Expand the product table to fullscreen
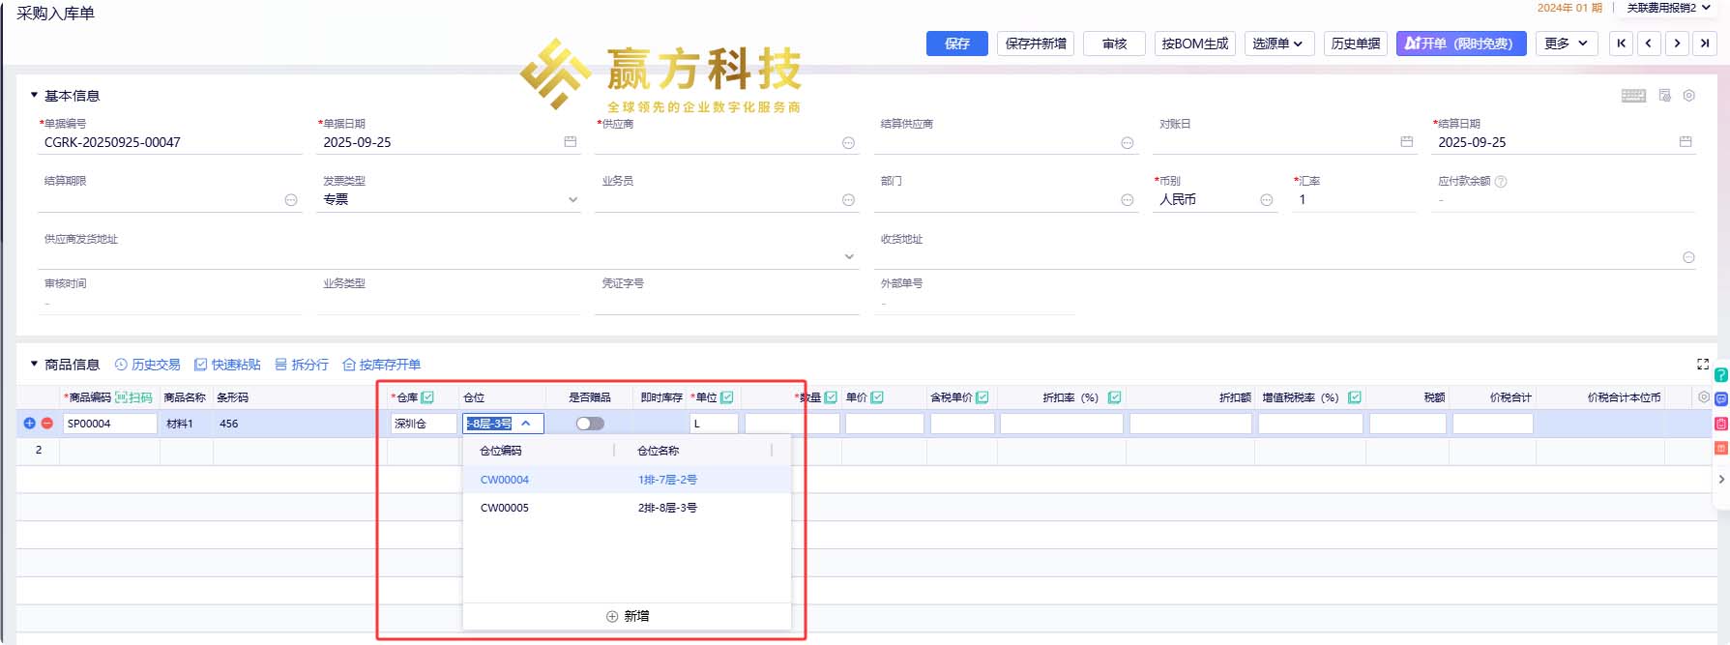Viewport: 1730px width, 645px height. click(1703, 365)
